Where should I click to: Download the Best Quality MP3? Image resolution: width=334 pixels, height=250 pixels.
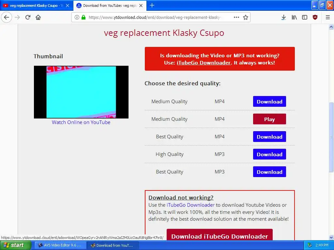pos(269,172)
